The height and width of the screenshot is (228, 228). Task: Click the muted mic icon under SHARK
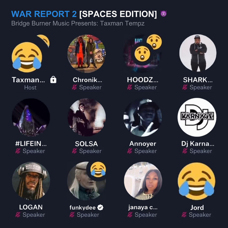click(185, 87)
